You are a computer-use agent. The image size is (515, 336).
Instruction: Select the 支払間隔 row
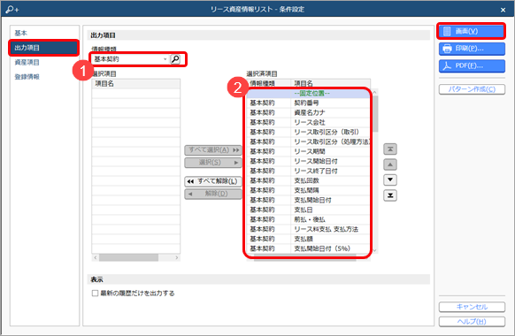tap(308, 190)
